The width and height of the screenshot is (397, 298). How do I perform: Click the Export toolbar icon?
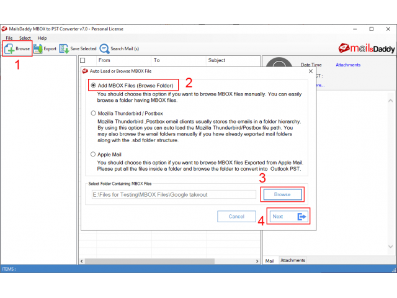point(38,48)
